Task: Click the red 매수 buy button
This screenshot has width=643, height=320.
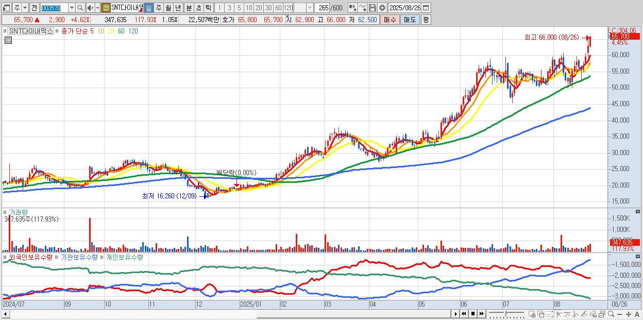Action: (390, 20)
